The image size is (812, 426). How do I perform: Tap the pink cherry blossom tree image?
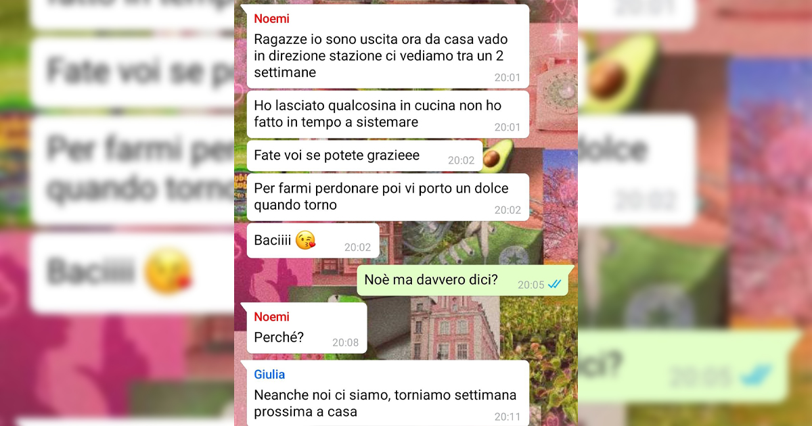point(560,203)
